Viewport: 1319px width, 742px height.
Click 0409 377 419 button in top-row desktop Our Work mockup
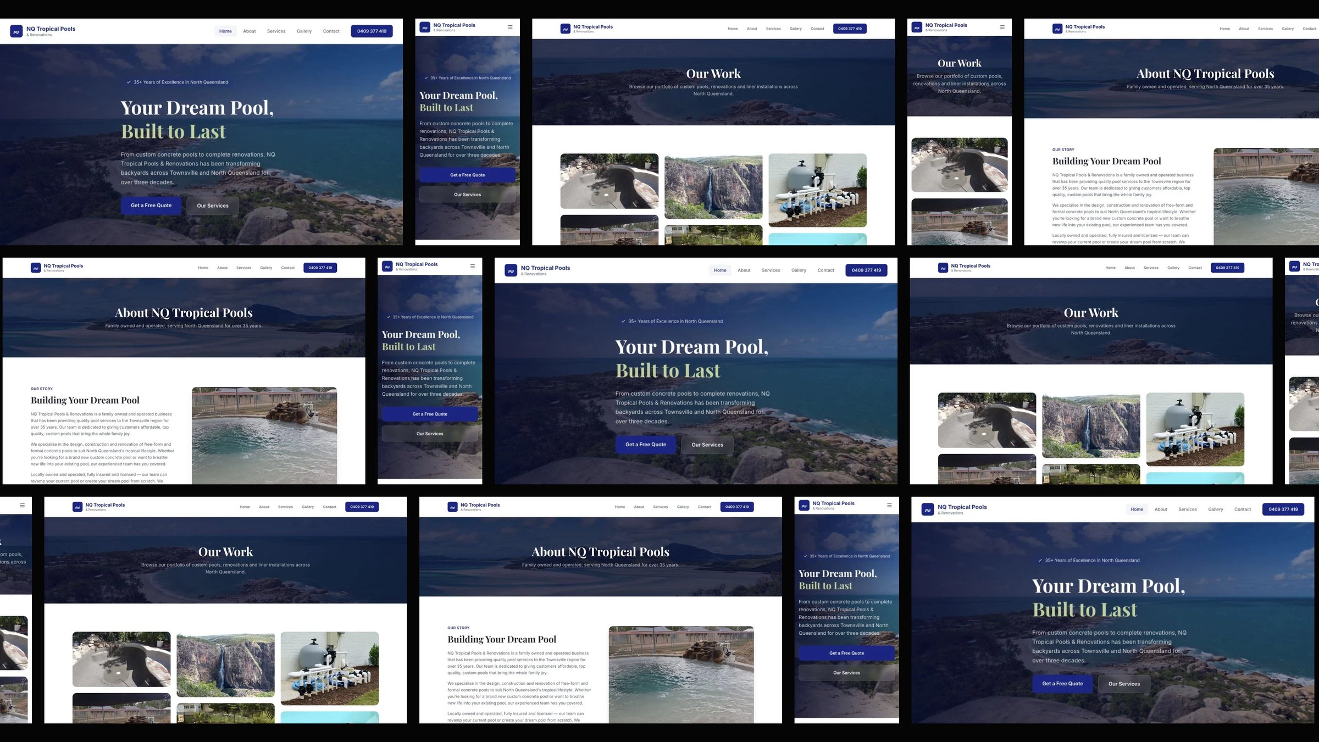(x=850, y=29)
